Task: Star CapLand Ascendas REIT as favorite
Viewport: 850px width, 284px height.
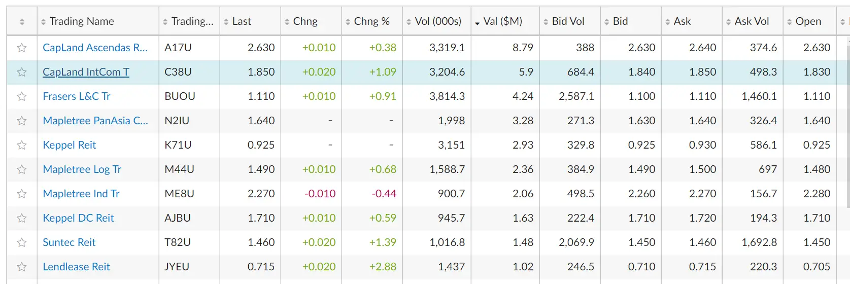Action: [x=21, y=48]
